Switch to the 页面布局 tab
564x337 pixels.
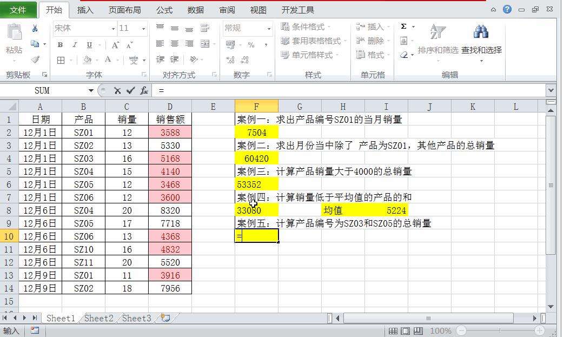(x=124, y=10)
